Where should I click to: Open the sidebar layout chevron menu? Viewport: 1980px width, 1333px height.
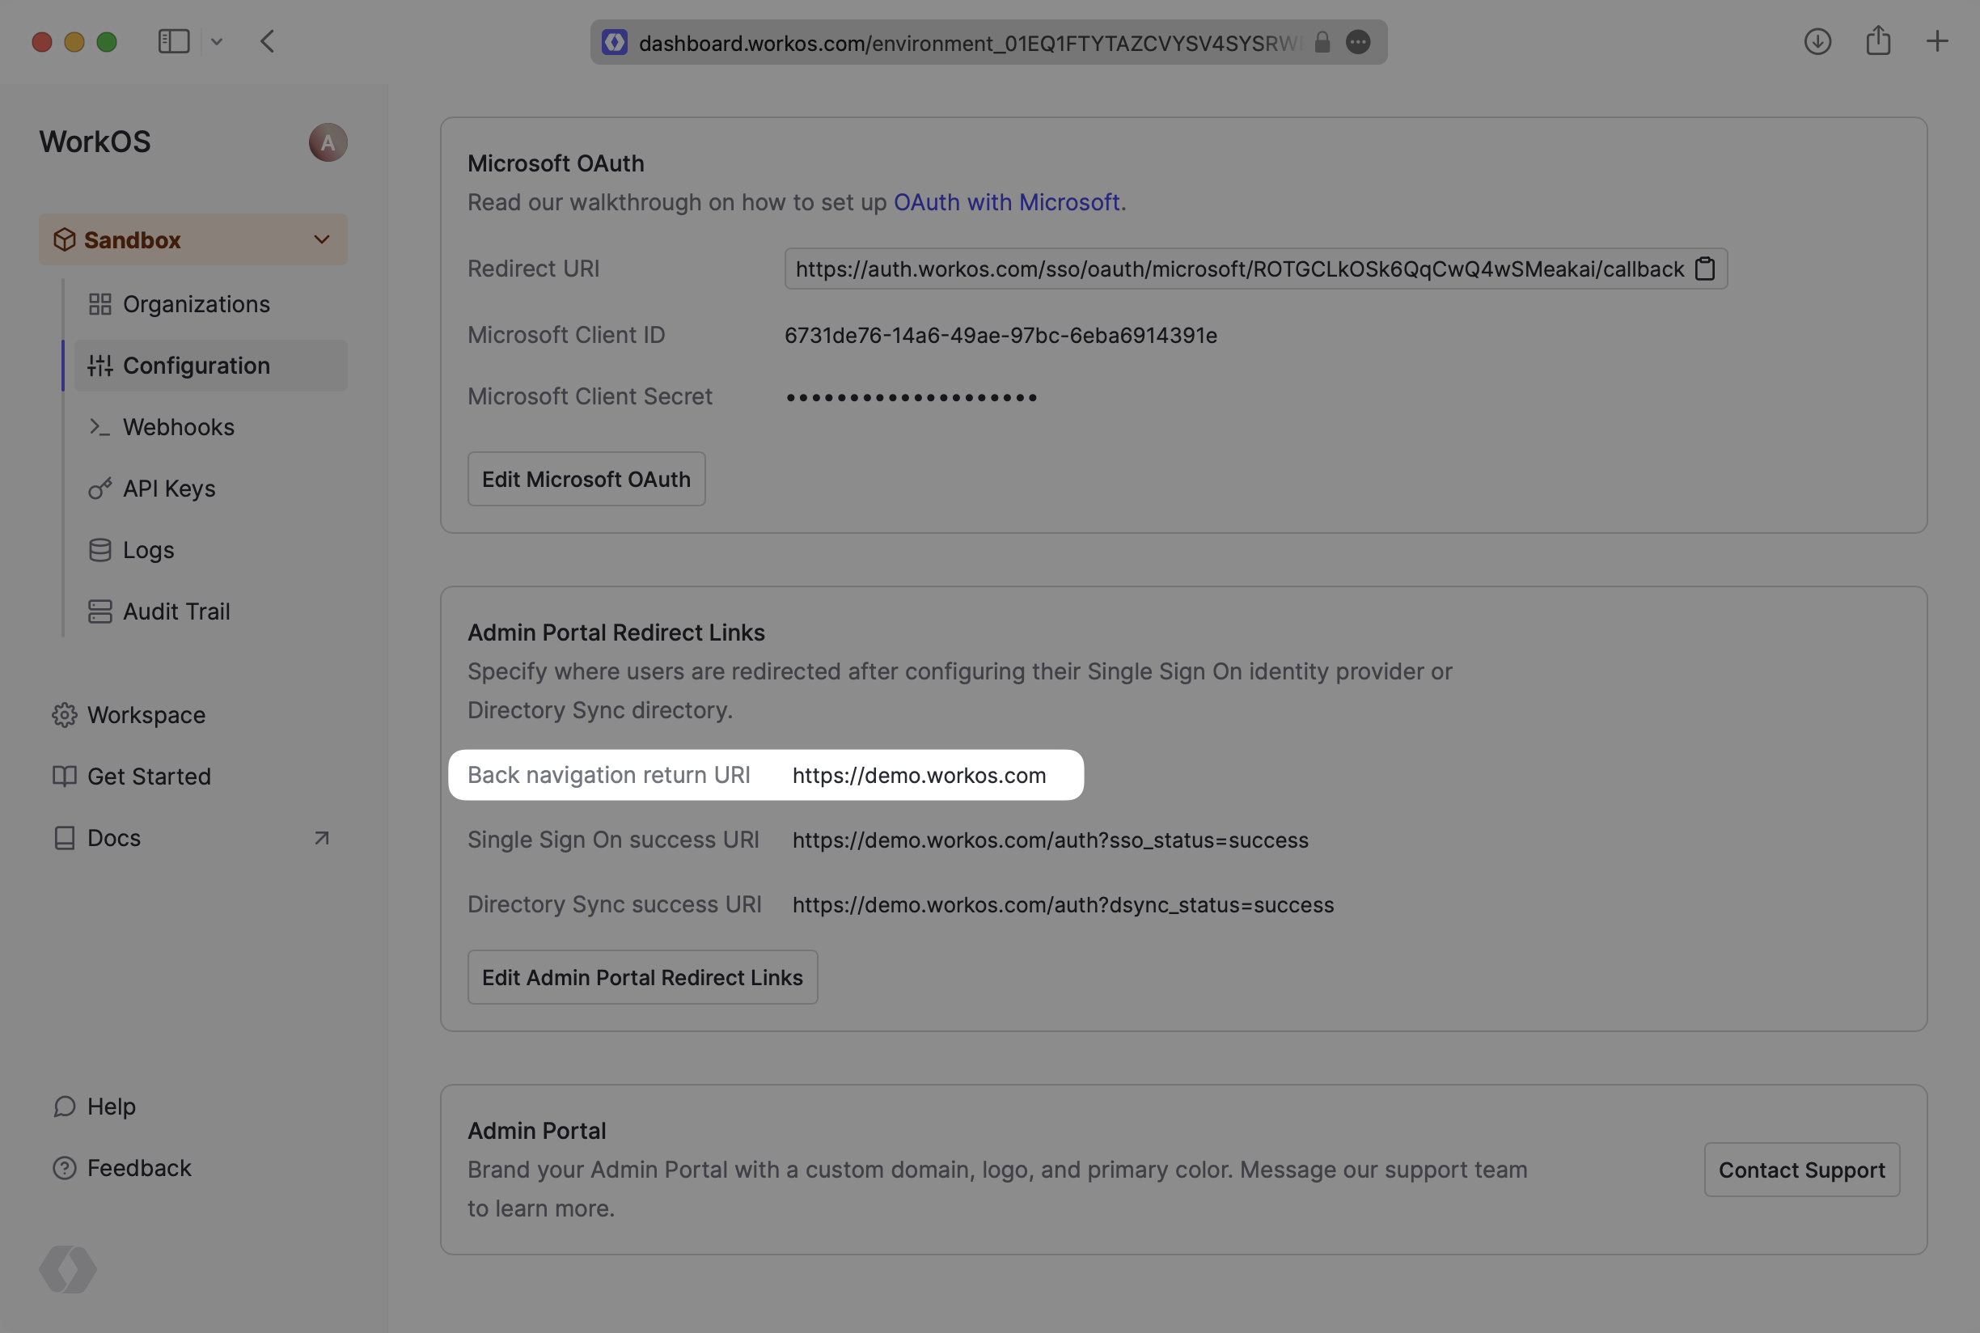[217, 42]
